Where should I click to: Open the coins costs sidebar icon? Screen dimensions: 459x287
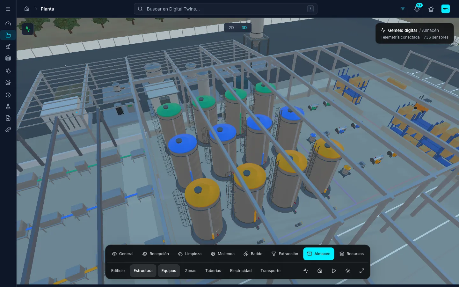click(x=8, y=129)
